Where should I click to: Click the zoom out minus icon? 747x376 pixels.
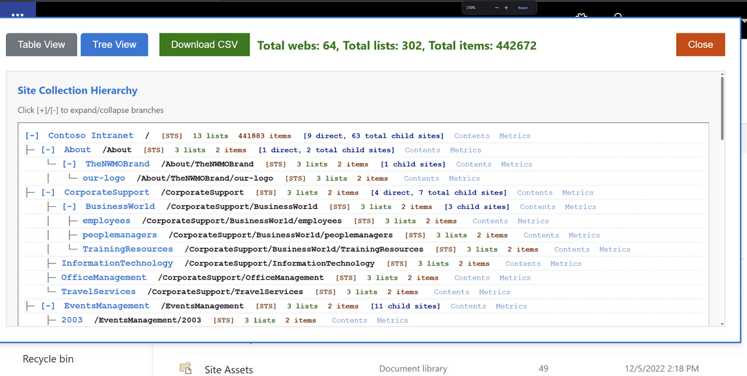[x=497, y=8]
